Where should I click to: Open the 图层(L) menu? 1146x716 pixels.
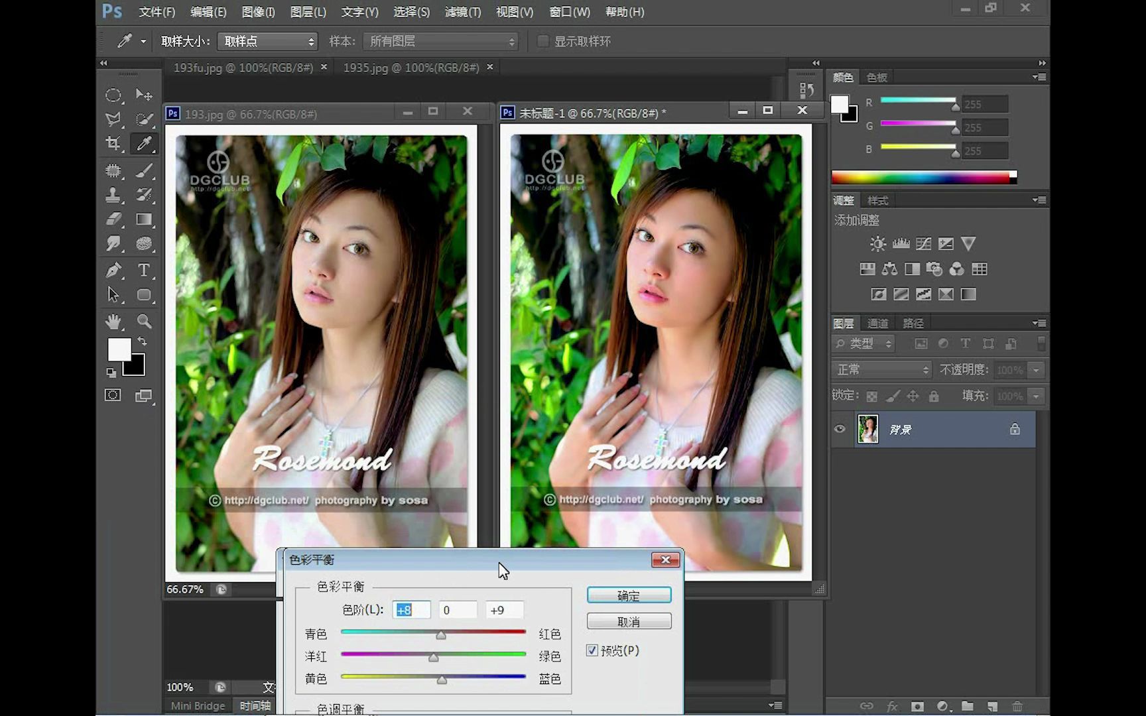tap(308, 12)
